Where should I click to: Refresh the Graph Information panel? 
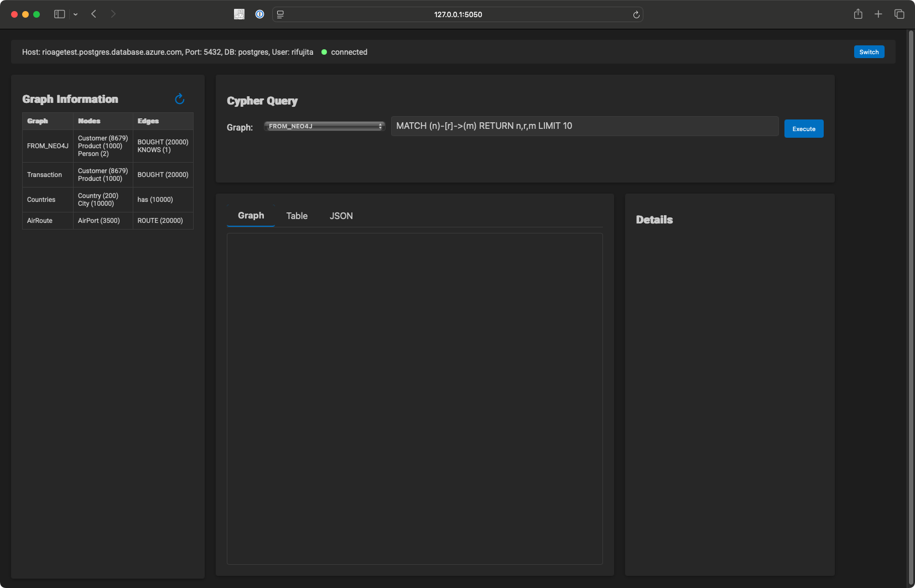click(179, 99)
